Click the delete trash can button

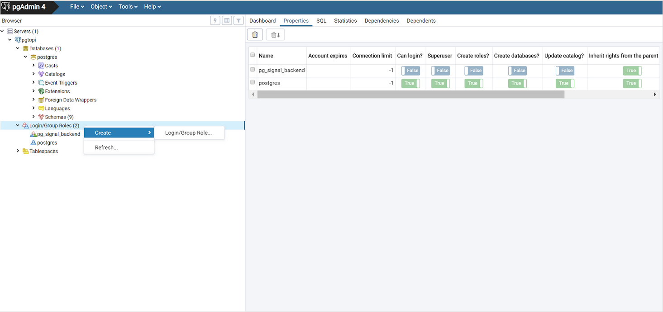(x=255, y=35)
